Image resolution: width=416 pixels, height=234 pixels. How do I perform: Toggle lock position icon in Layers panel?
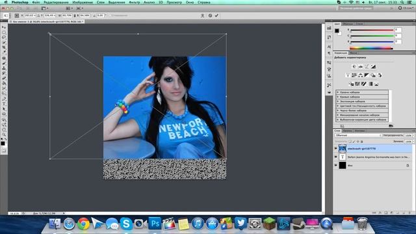click(357, 142)
